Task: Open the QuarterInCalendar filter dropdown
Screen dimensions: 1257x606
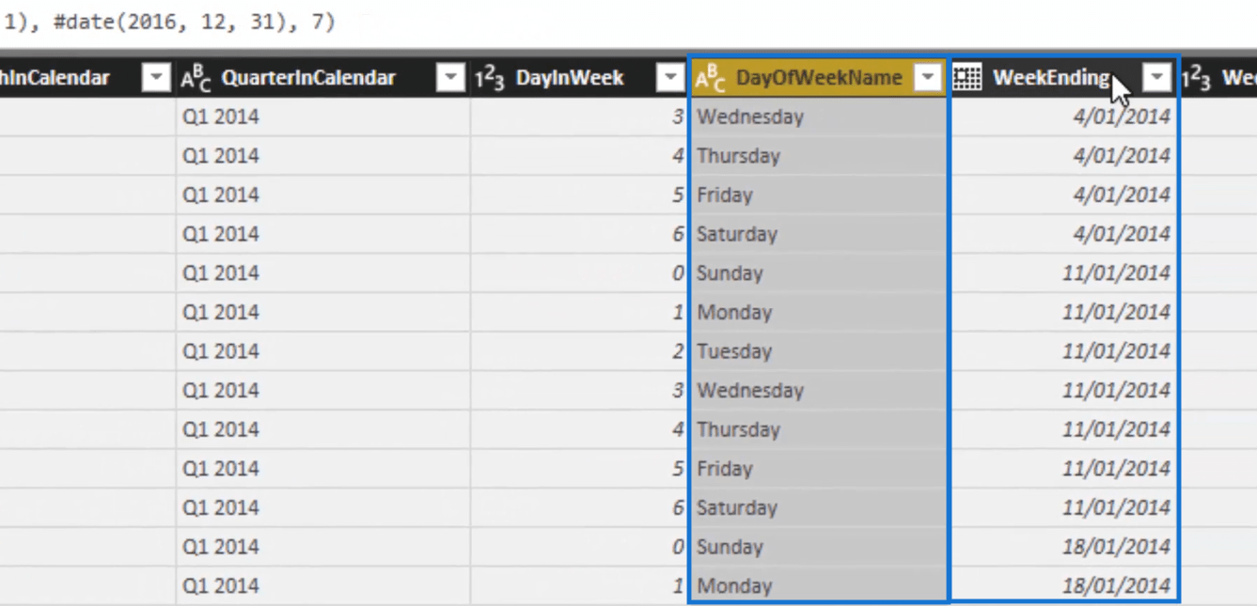Action: click(451, 78)
